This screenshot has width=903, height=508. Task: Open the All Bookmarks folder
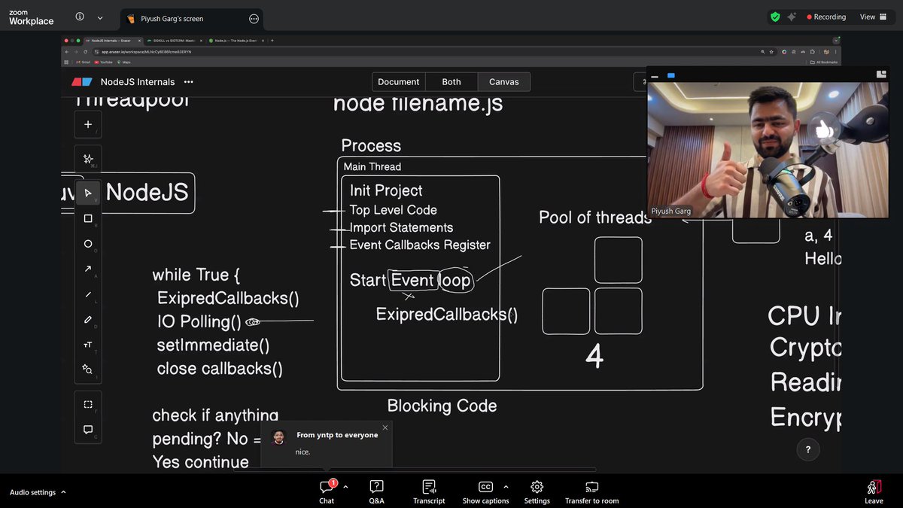[824, 62]
